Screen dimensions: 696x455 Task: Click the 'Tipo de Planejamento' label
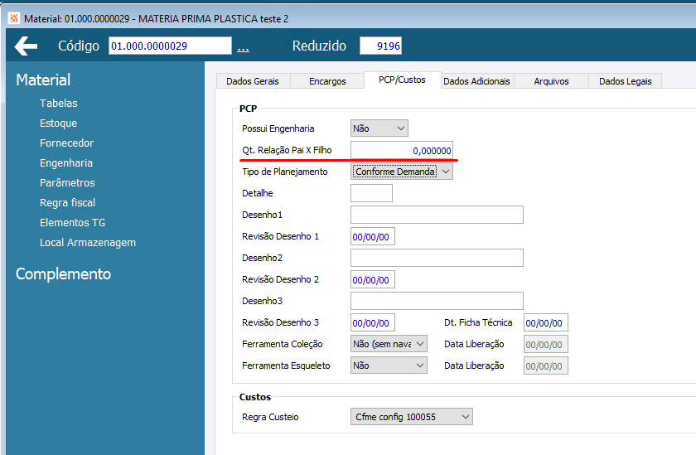[284, 172]
